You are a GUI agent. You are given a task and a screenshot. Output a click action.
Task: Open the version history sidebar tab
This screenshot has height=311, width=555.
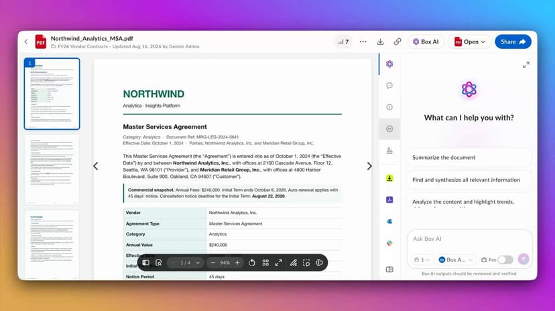(x=389, y=107)
